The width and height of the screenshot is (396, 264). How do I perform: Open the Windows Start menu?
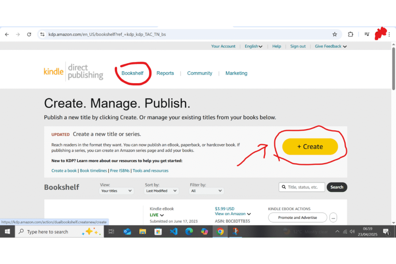(x=7, y=232)
